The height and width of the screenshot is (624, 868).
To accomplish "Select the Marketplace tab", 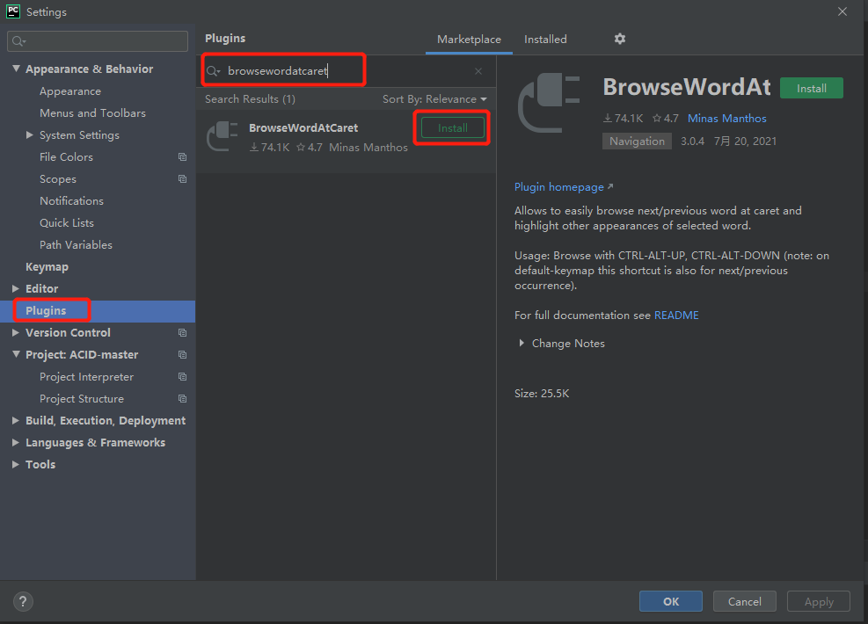I will pos(469,39).
